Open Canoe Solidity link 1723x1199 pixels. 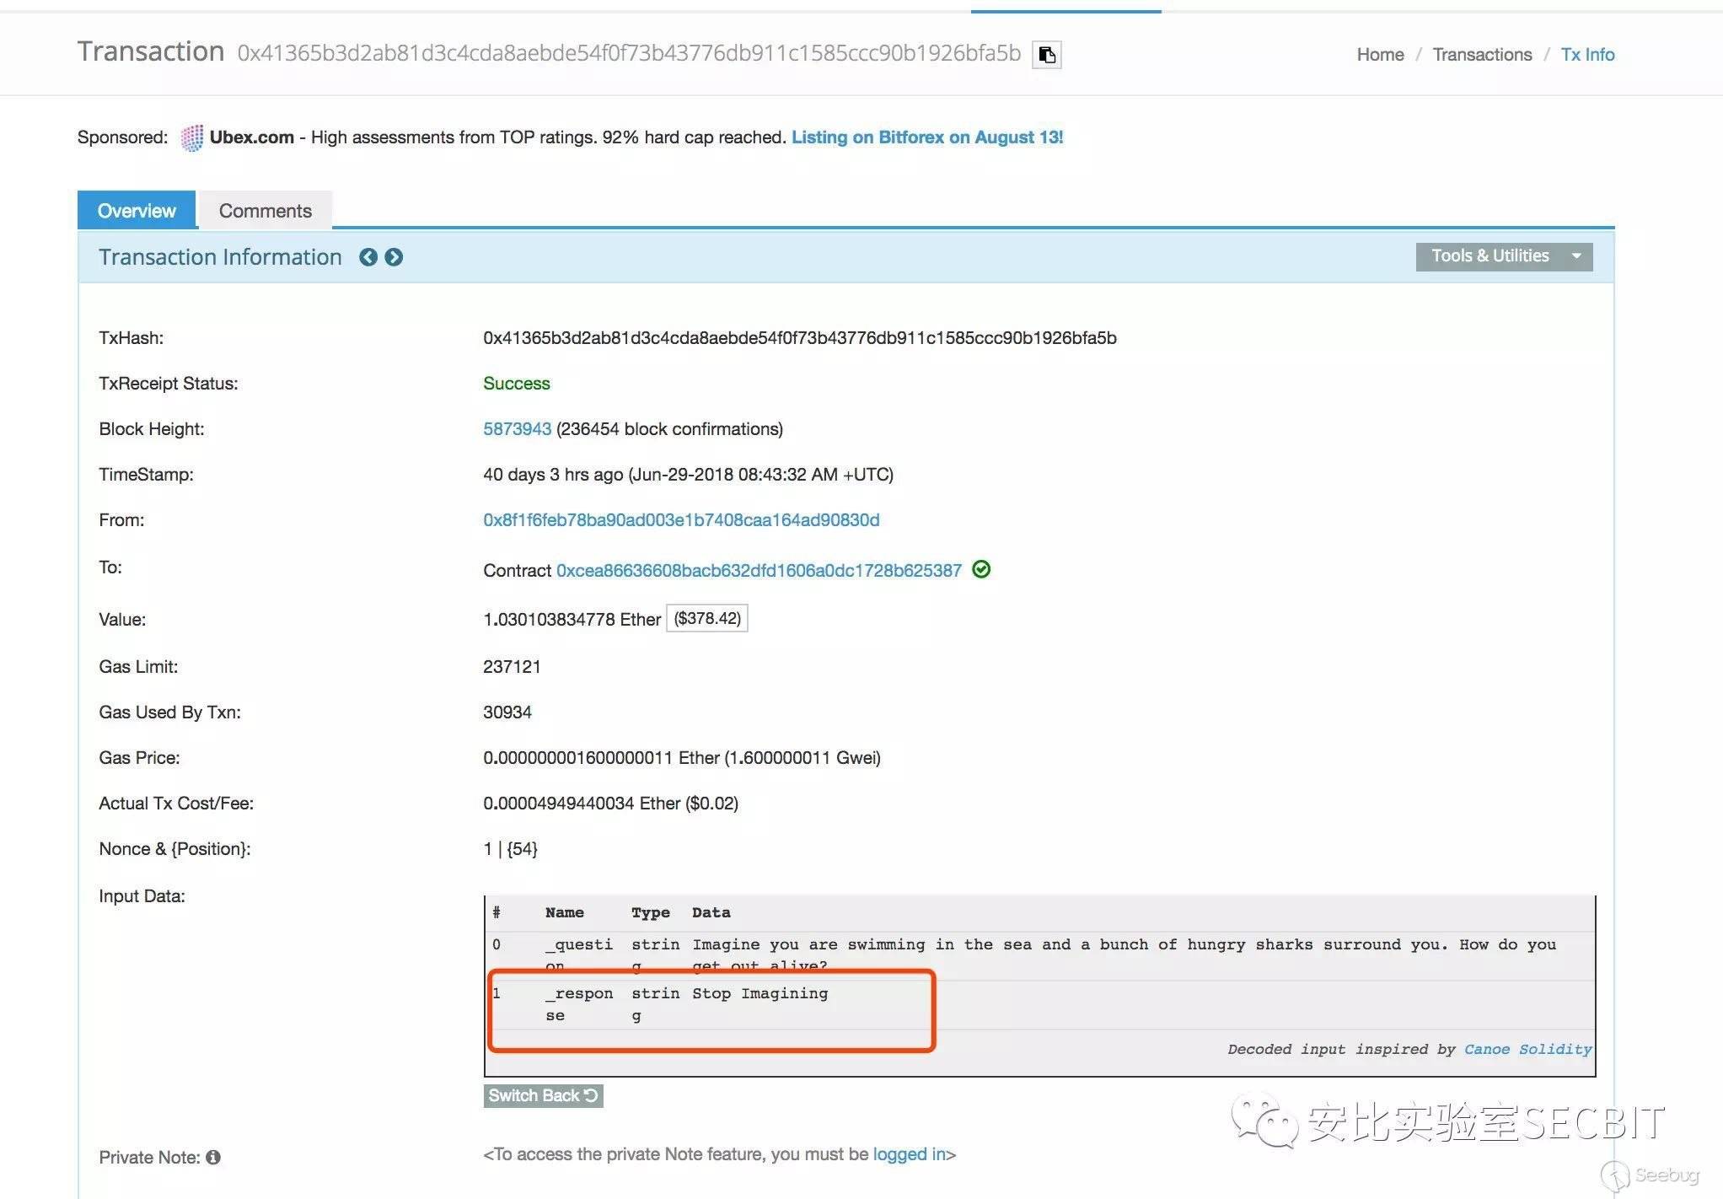pos(1527,1049)
